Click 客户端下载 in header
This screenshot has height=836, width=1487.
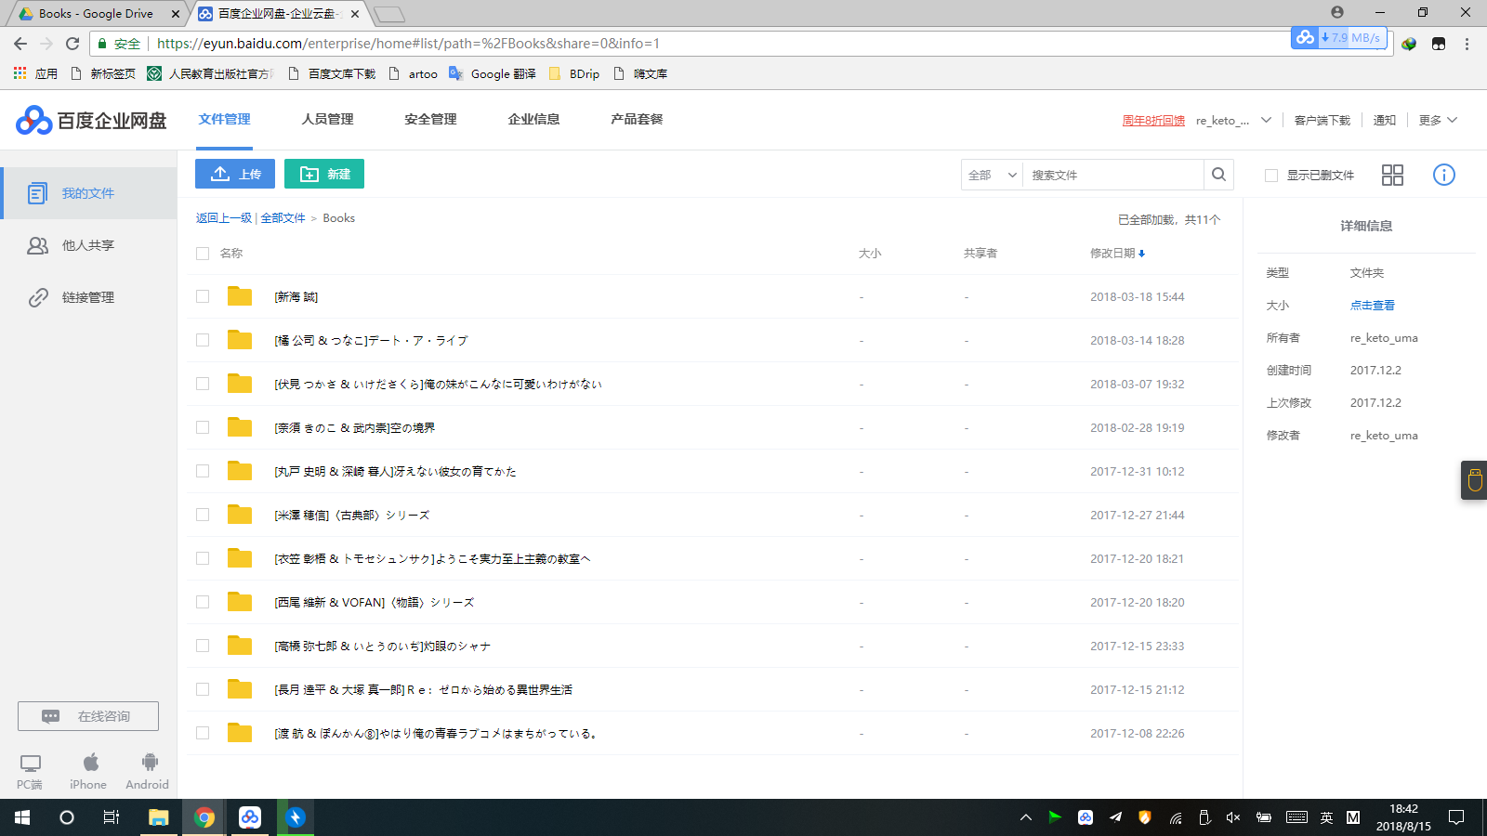(1322, 121)
